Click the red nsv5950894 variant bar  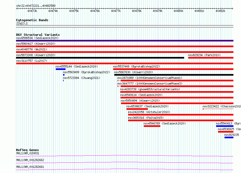tap(177, 103)
